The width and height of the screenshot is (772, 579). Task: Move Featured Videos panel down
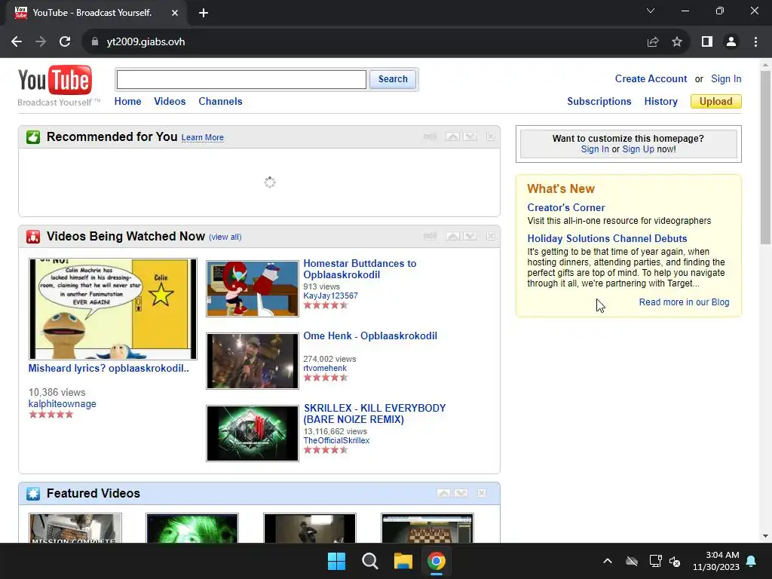(461, 493)
